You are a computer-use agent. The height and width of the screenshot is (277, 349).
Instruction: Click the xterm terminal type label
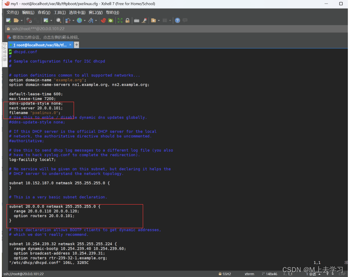pos(249,274)
